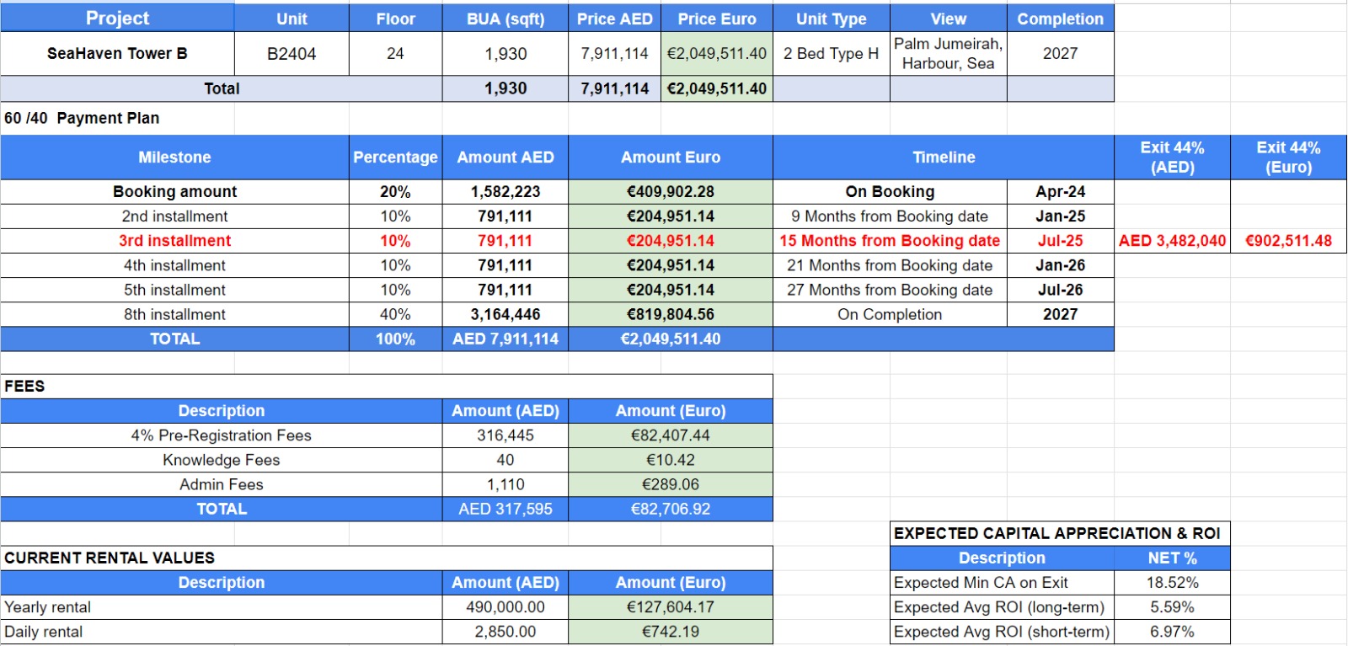Select the 3,164,446 amount cell
The image size is (1348, 646).
click(x=505, y=314)
